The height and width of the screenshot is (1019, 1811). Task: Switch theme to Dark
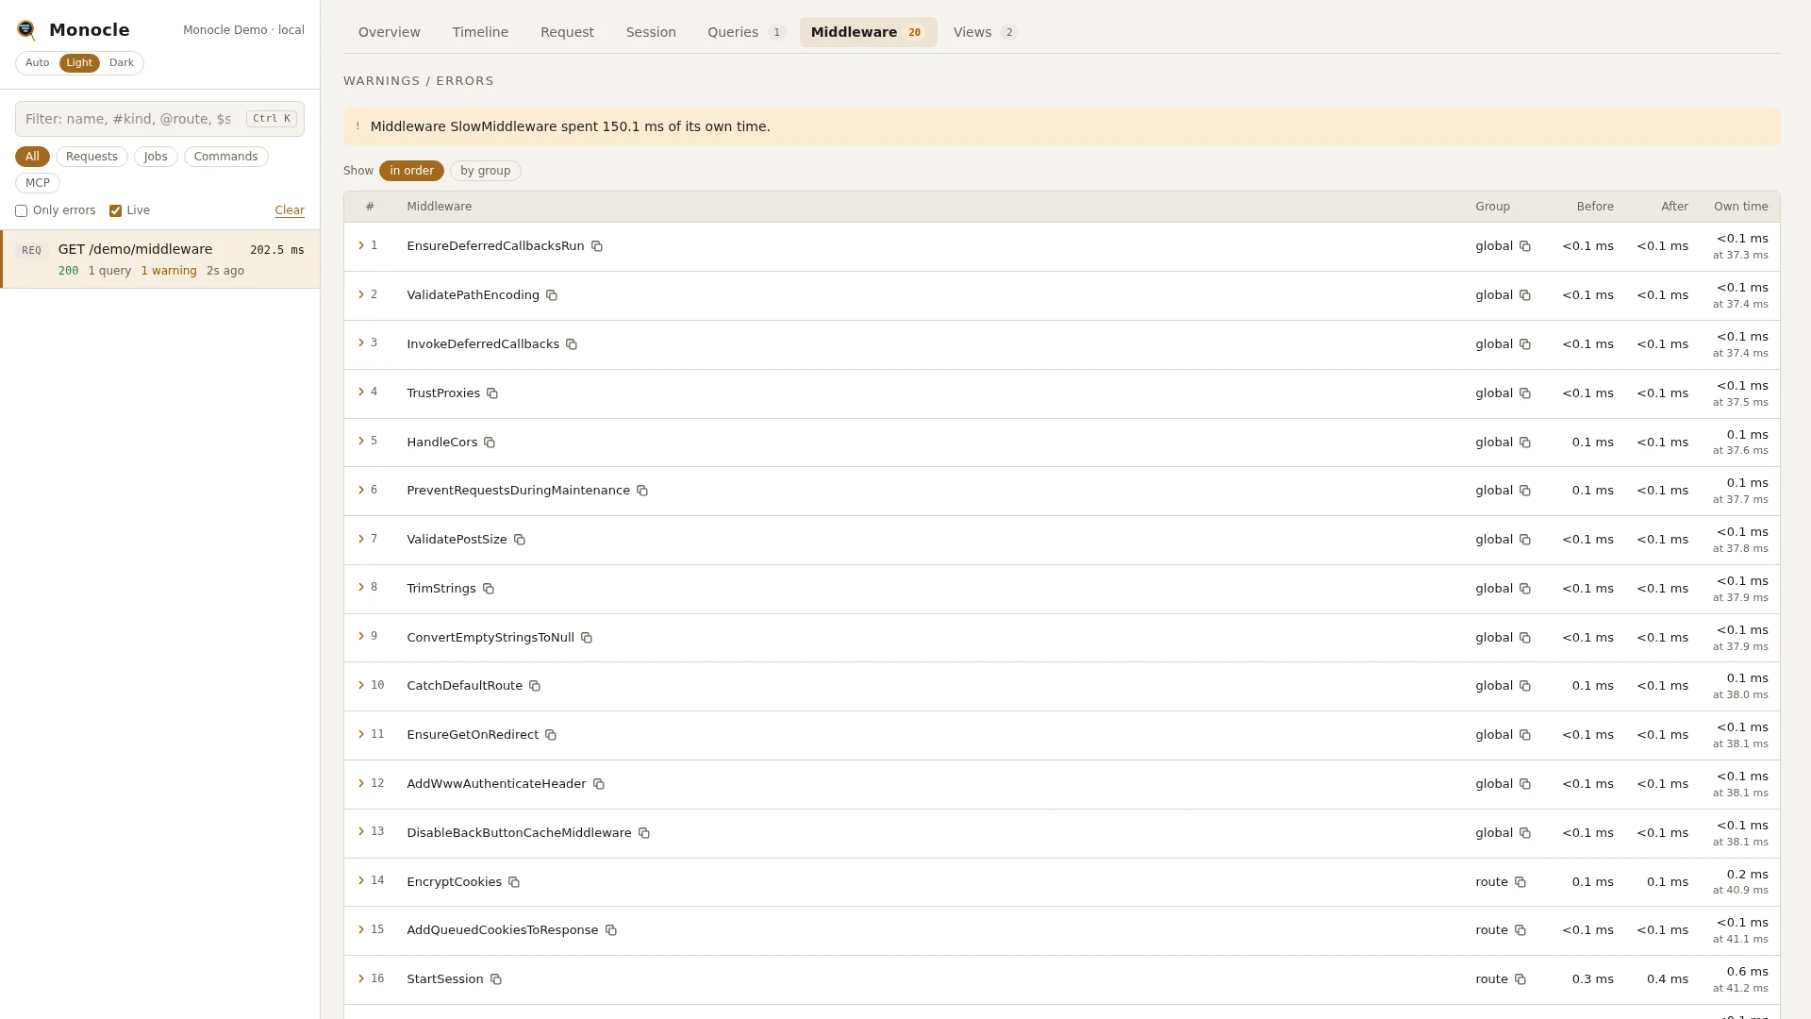point(122,63)
